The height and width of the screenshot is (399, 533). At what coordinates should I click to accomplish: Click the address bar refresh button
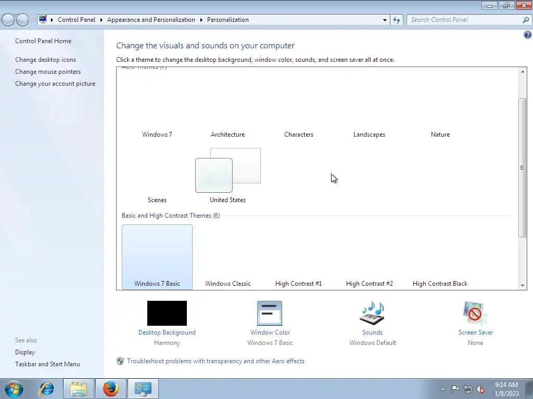tap(397, 20)
